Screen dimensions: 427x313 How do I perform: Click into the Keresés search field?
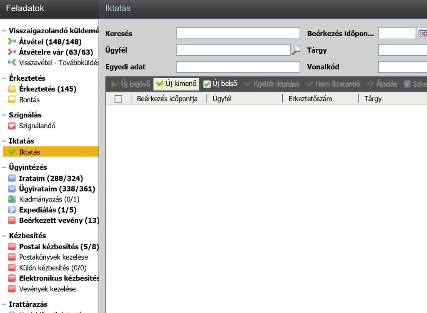click(238, 33)
